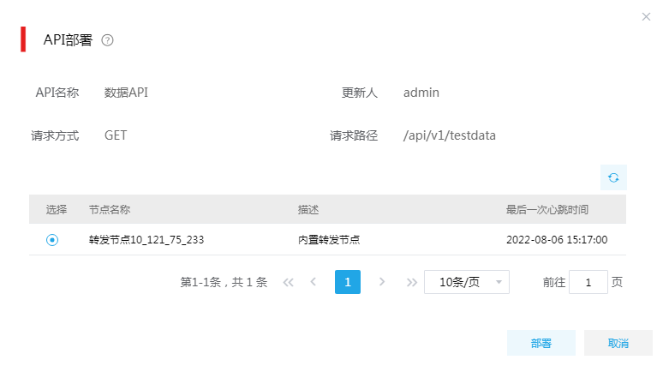The width and height of the screenshot is (663, 366).
Task: Click the arrow in the 10条/页 selector
Action: pyautogui.click(x=499, y=282)
